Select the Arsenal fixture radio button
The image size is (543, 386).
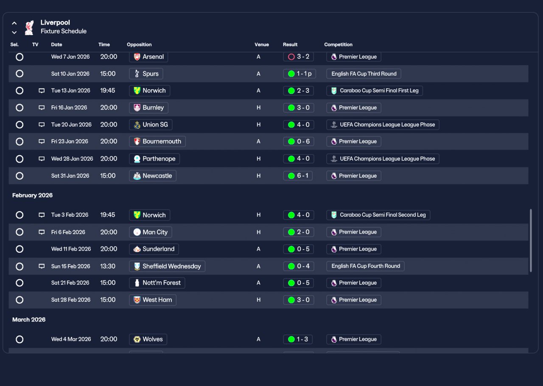pos(20,57)
